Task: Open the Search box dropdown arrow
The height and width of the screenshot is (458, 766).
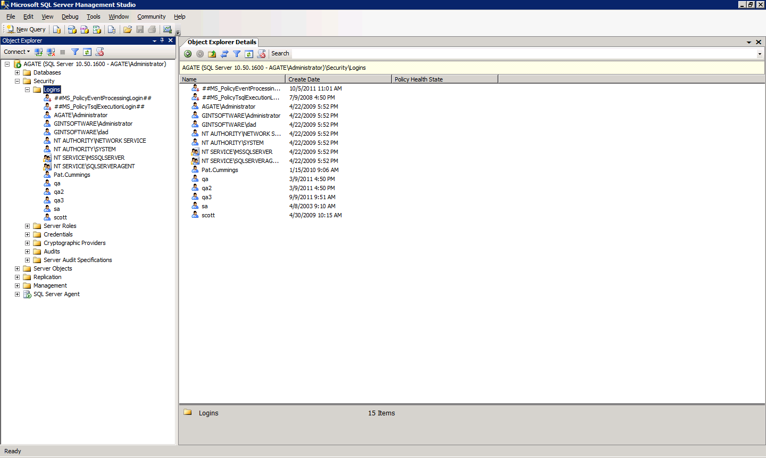Action: point(760,54)
